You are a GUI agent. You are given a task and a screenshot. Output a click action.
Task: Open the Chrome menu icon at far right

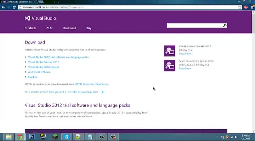click(x=252, y=7)
